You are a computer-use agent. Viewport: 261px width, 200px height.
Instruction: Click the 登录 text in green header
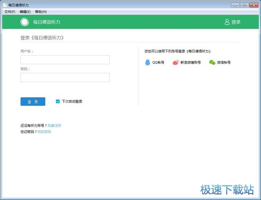[x=236, y=22]
